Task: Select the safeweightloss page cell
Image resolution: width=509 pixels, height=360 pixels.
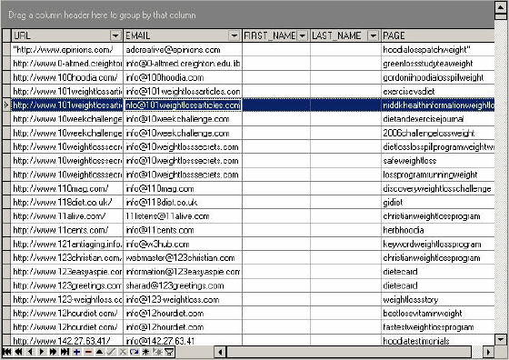Action: tap(438, 160)
